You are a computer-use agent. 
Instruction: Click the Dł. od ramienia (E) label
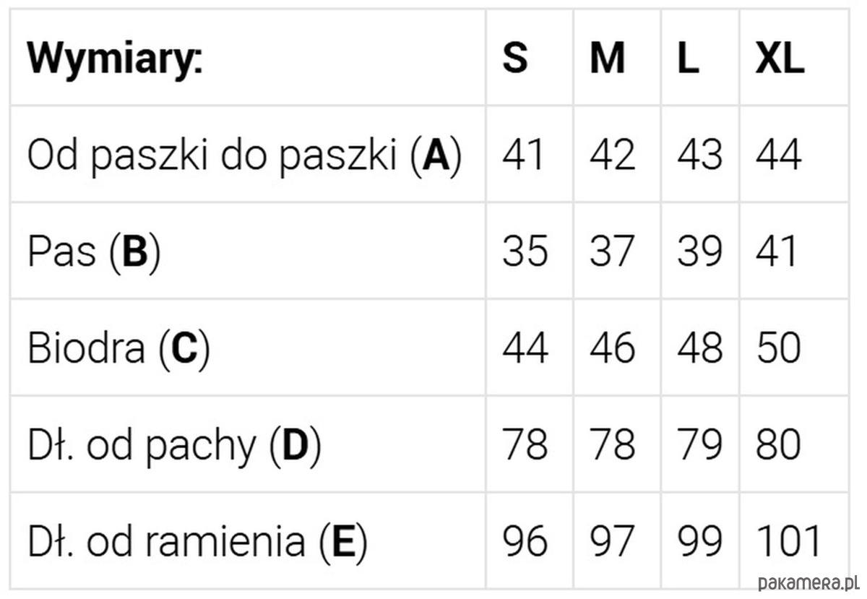(x=197, y=542)
